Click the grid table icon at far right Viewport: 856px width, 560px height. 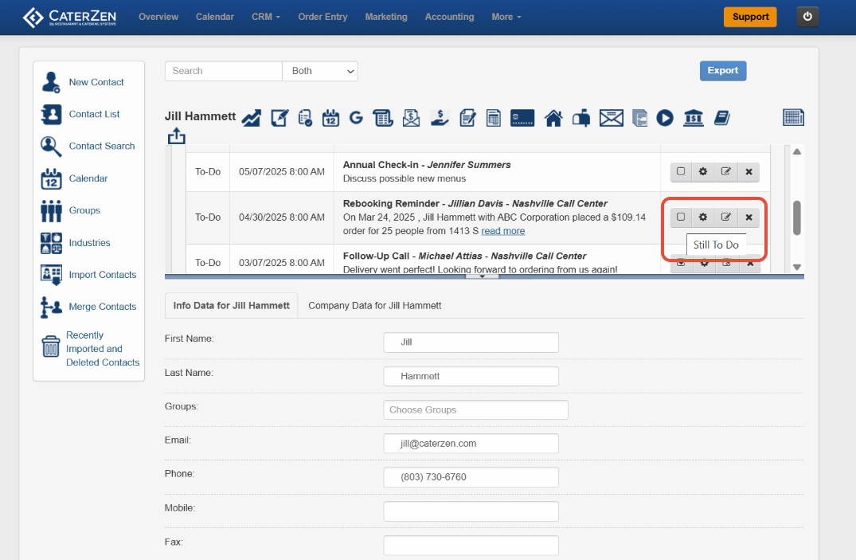point(793,117)
